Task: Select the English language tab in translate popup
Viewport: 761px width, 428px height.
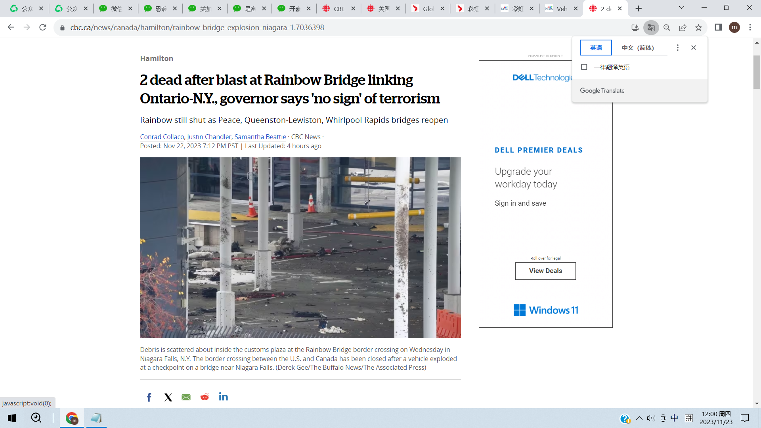Action: 596,48
